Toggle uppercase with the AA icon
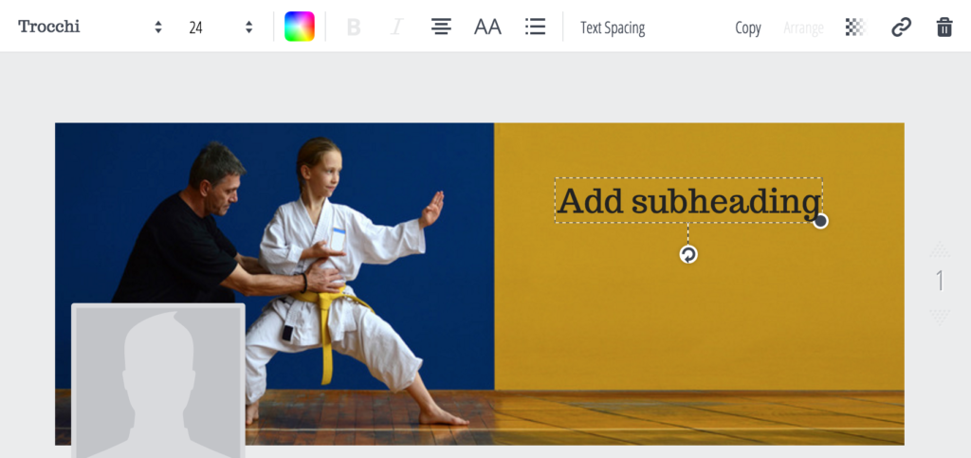This screenshot has width=971, height=458. pyautogui.click(x=487, y=27)
